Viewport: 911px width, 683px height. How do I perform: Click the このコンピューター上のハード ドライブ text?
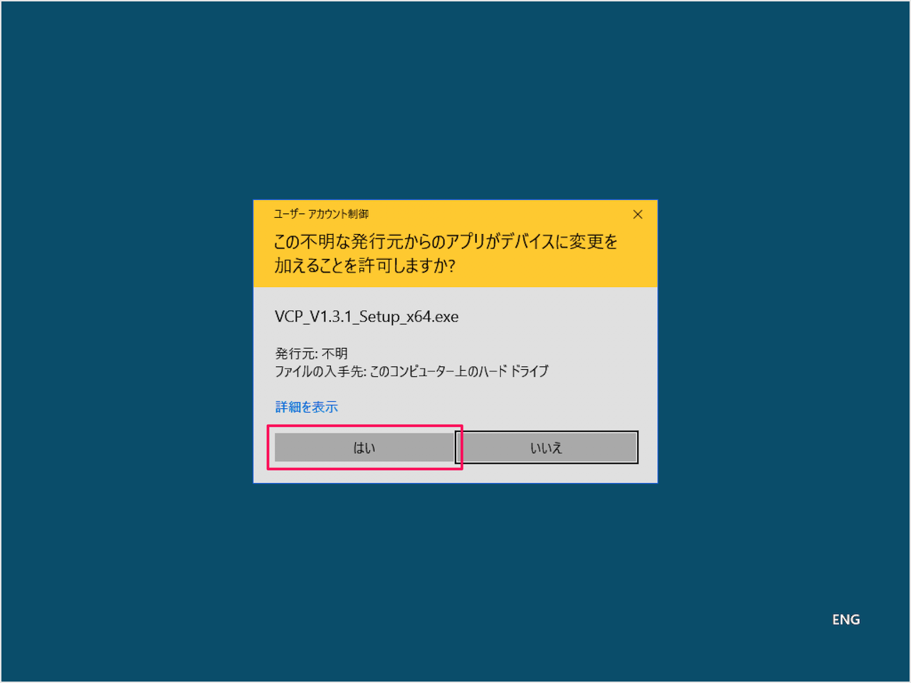click(459, 371)
